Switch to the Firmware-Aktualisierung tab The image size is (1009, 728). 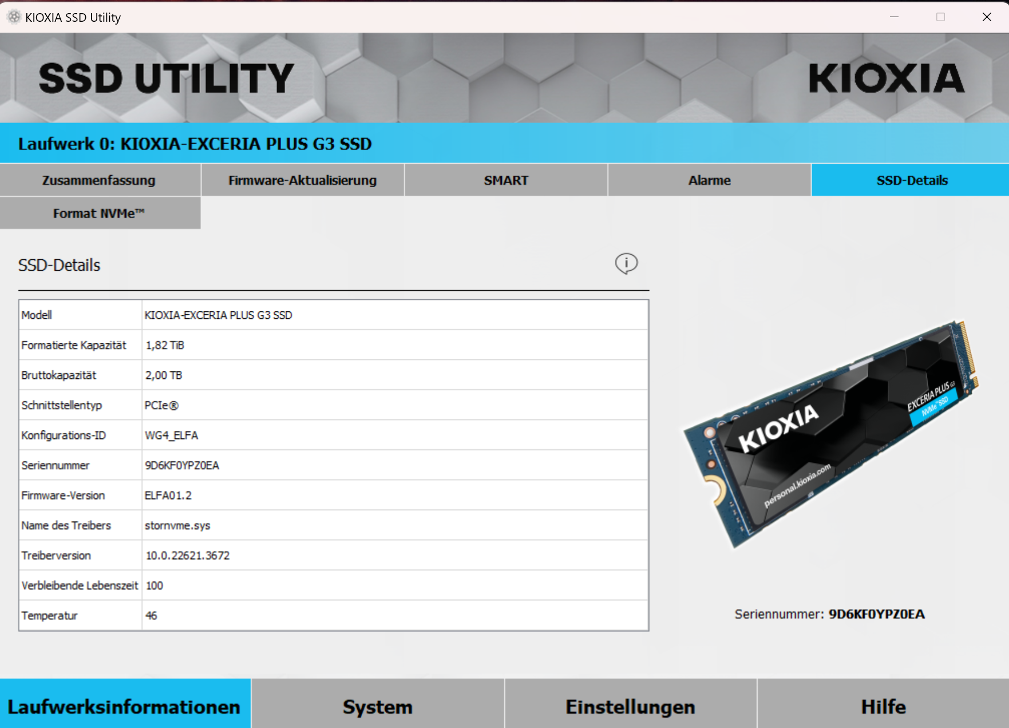[x=303, y=180]
